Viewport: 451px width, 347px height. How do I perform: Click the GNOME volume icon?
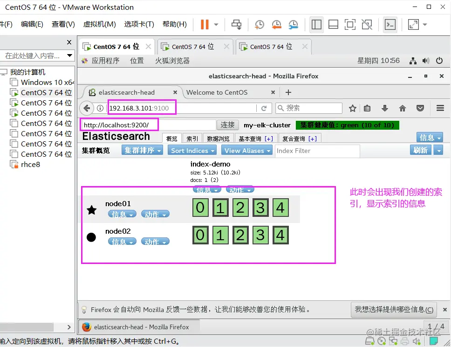pos(426,61)
